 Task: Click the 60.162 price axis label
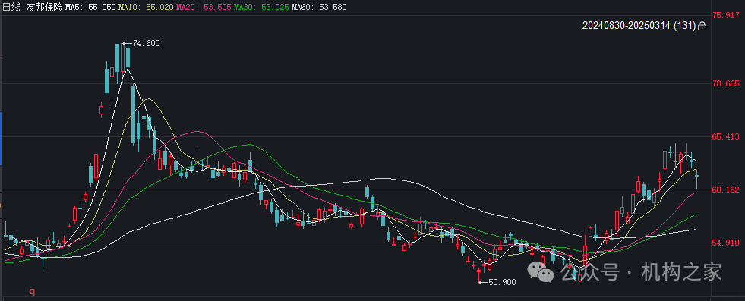pyautogui.click(x=725, y=190)
